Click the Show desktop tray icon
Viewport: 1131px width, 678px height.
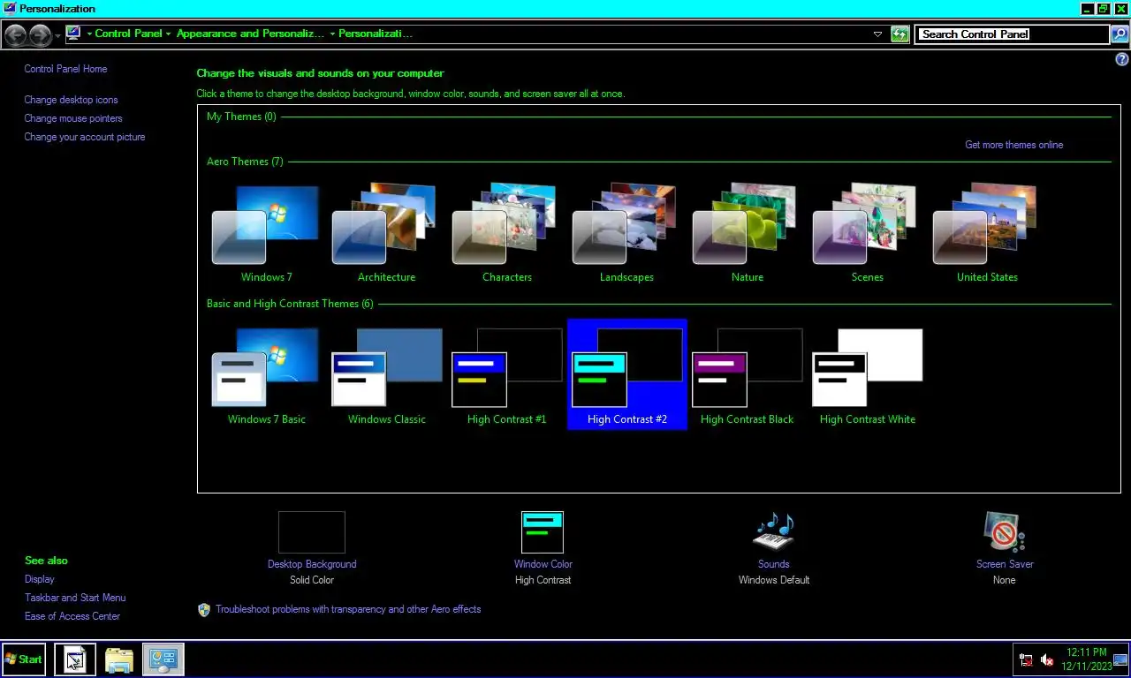[1120, 659]
